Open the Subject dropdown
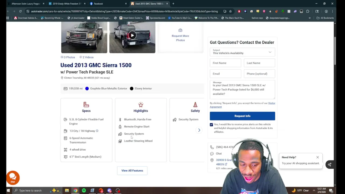 click(x=242, y=52)
